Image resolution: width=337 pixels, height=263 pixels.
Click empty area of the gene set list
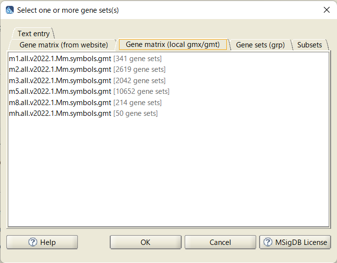[168, 172]
